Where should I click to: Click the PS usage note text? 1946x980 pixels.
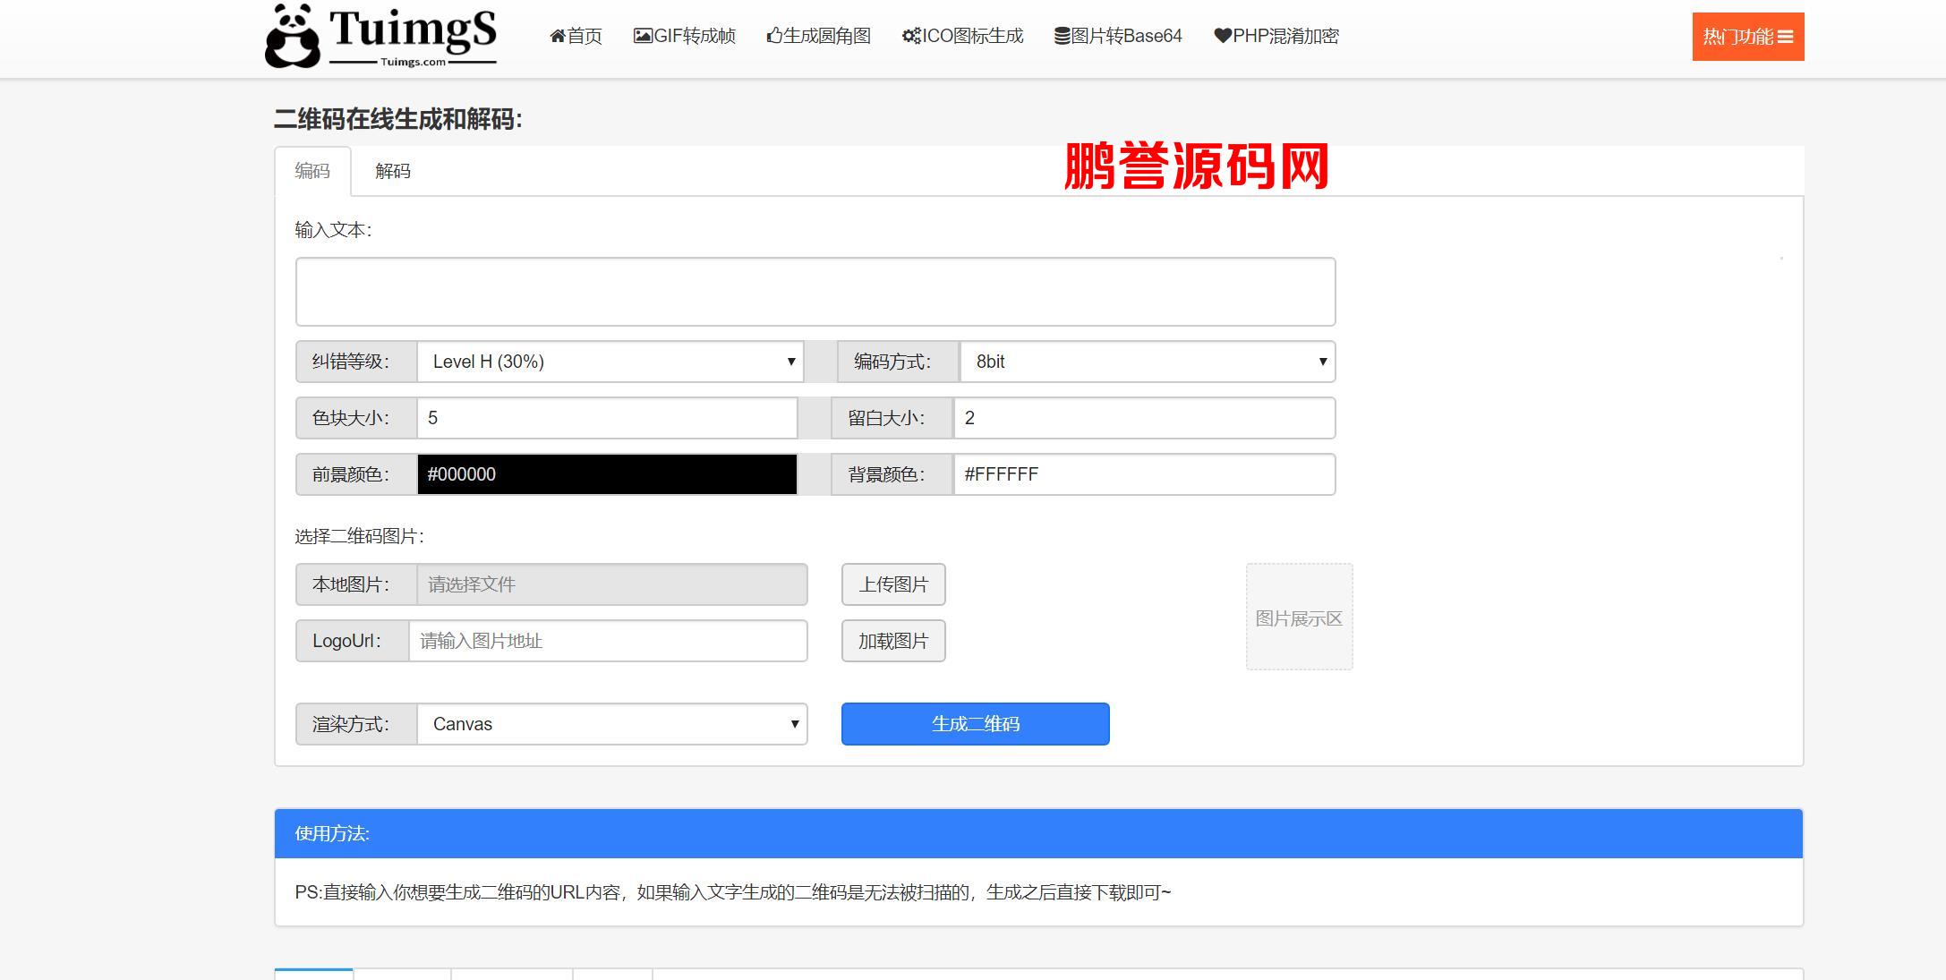tap(733, 892)
